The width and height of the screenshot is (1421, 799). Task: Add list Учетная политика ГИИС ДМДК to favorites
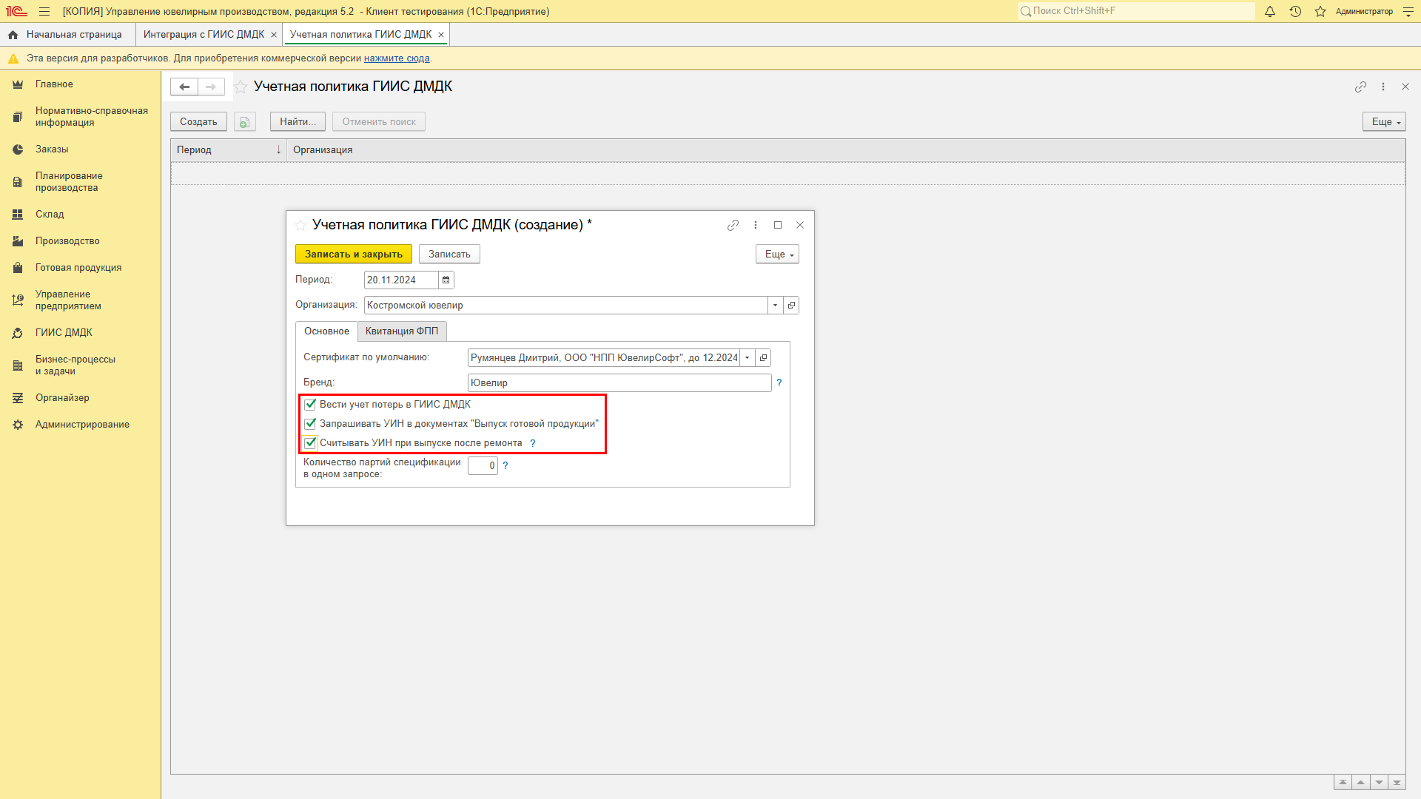click(241, 87)
